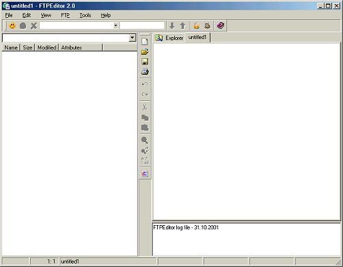Image resolution: width=343 pixels, height=267 pixels.
Task: Click the gray stop octagon icon
Action: [x=23, y=25]
